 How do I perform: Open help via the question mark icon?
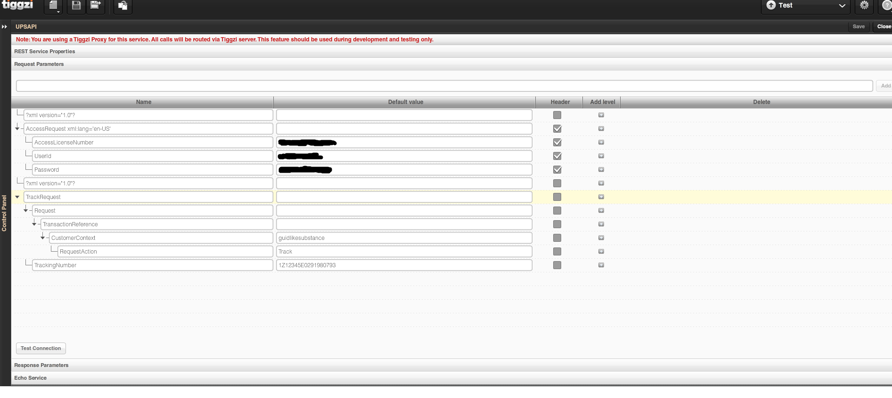[886, 6]
